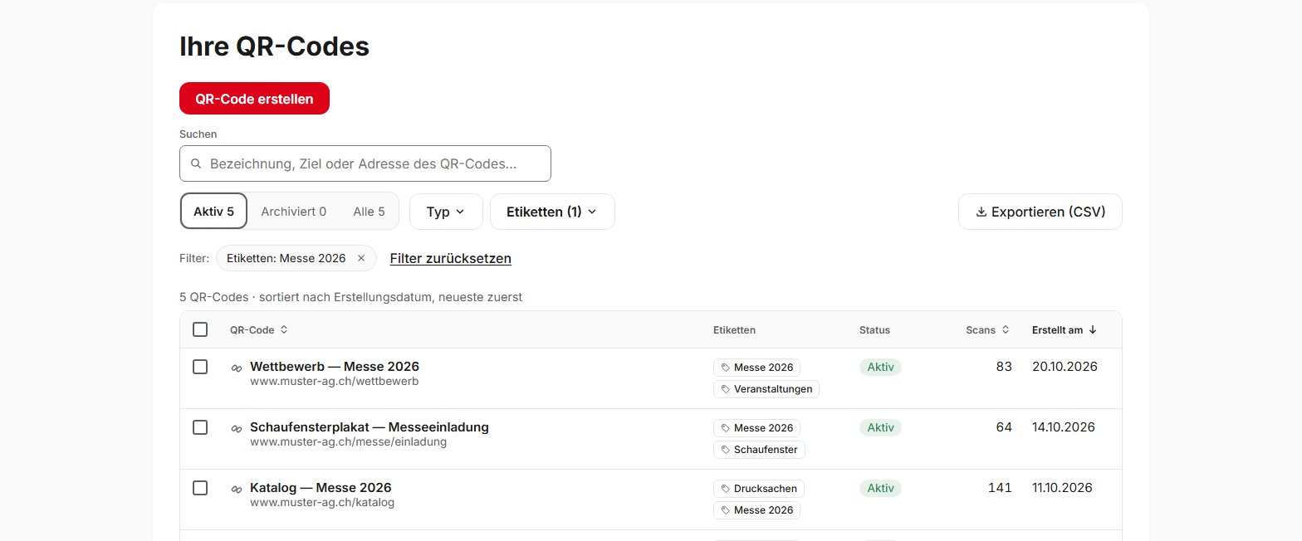The height and width of the screenshot is (541, 1302).
Task: Focus the Suchen search field
Action: tap(365, 163)
